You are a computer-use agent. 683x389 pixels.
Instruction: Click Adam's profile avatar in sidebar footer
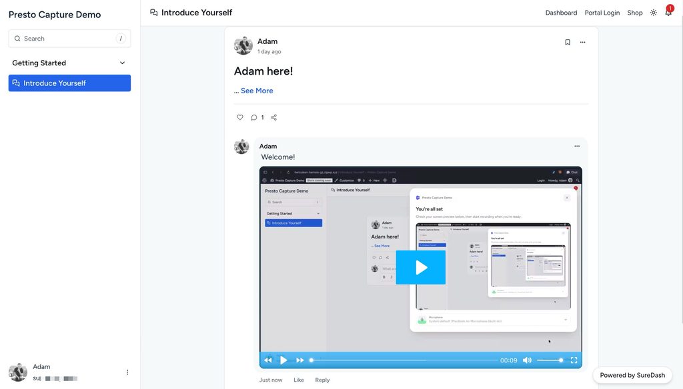18,372
